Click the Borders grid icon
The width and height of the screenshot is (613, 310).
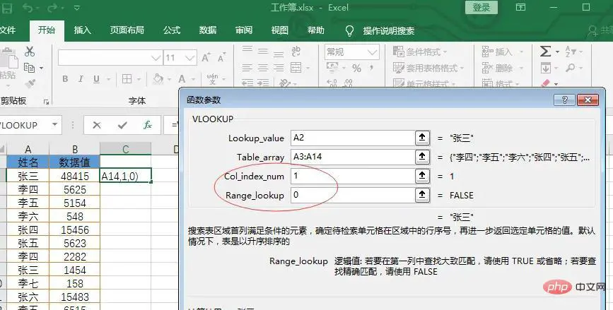(x=127, y=79)
